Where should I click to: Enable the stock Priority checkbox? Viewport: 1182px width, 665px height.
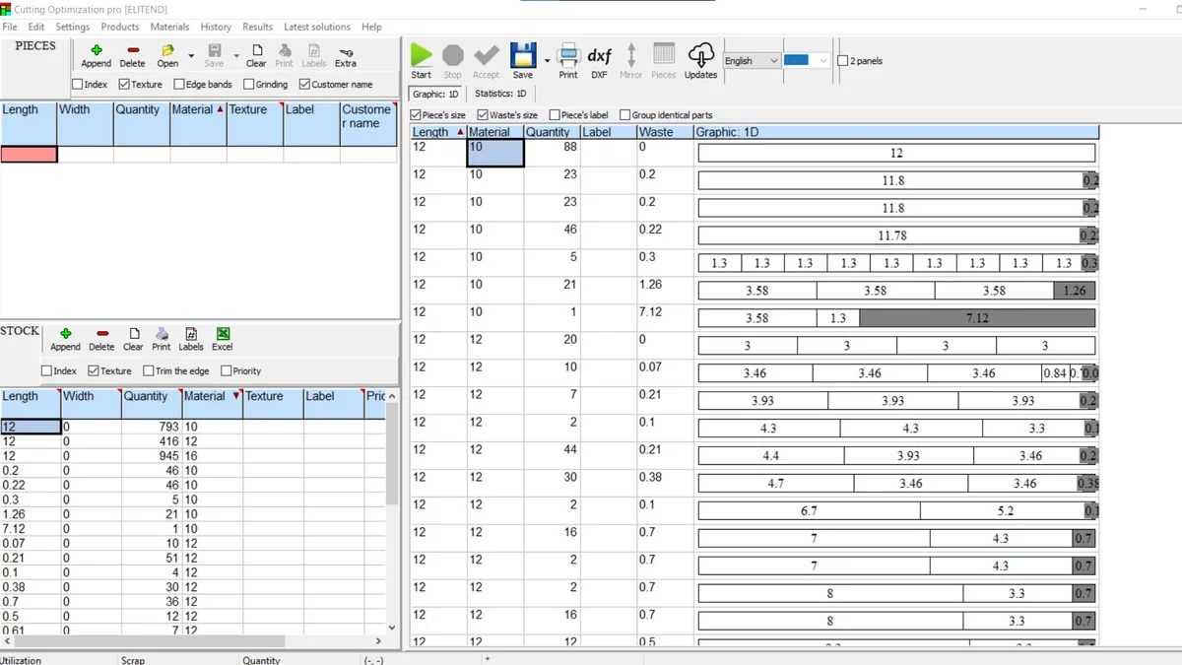pos(241,371)
